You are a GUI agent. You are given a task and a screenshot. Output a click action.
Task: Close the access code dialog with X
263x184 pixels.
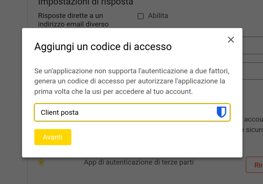(x=231, y=40)
